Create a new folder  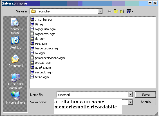[x=122, y=11]
